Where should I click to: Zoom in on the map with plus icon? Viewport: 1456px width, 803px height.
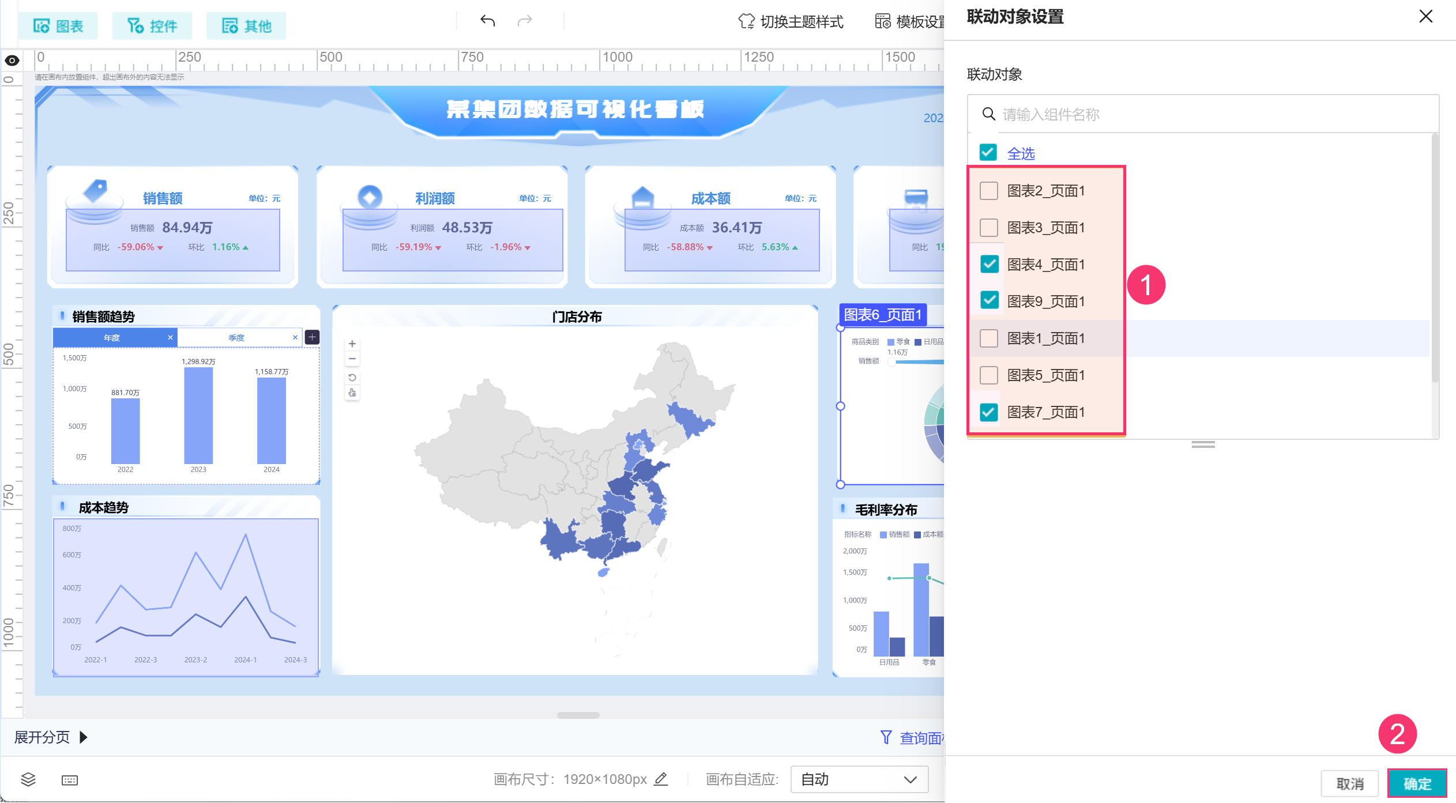click(x=352, y=344)
